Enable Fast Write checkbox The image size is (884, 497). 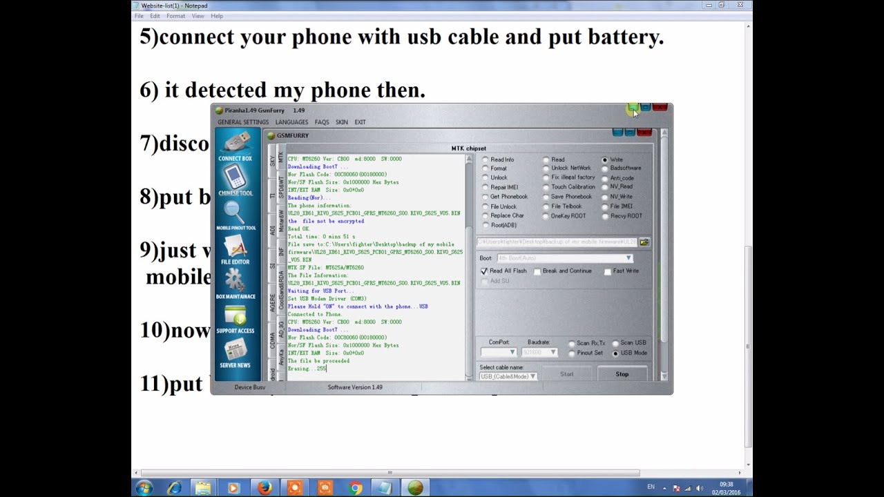click(608, 271)
